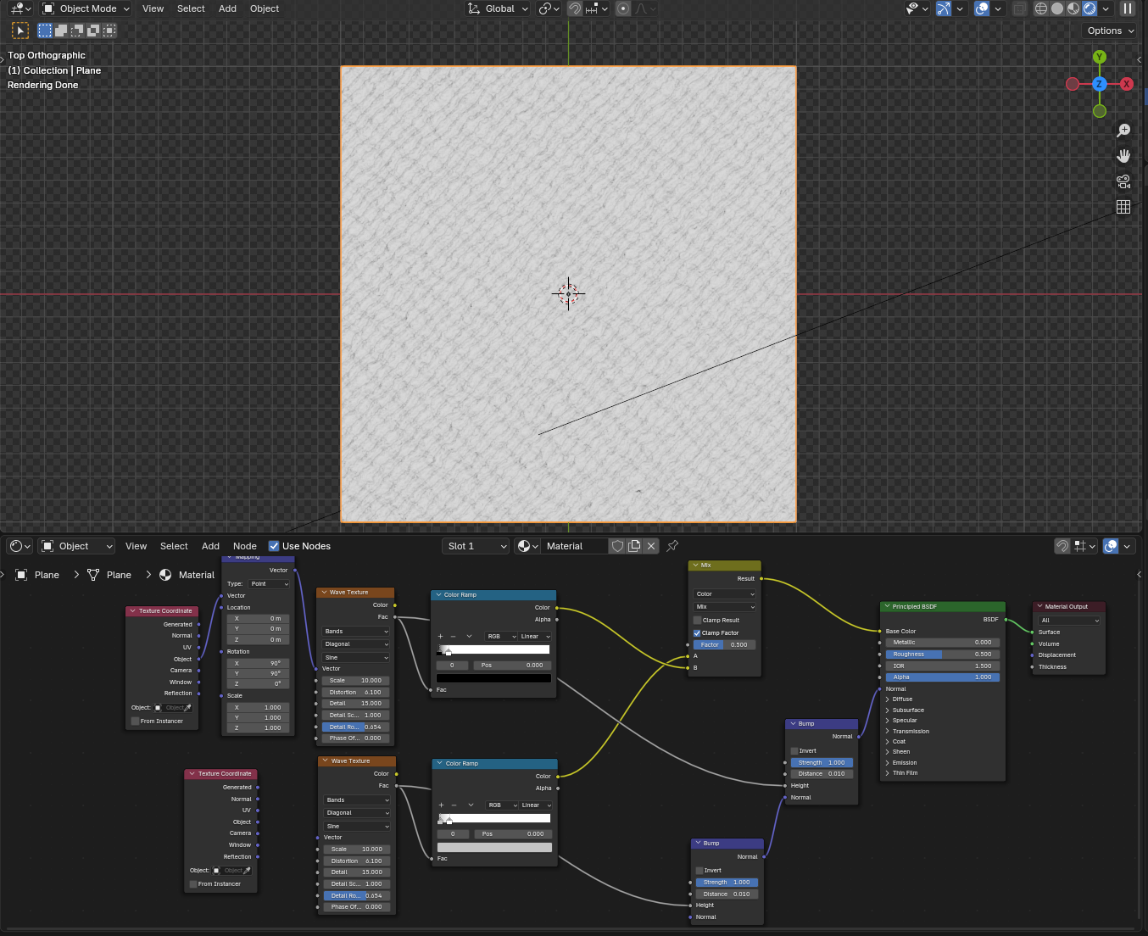Toggle fake user shield for Material
The width and height of the screenshot is (1148, 936).
tap(618, 546)
